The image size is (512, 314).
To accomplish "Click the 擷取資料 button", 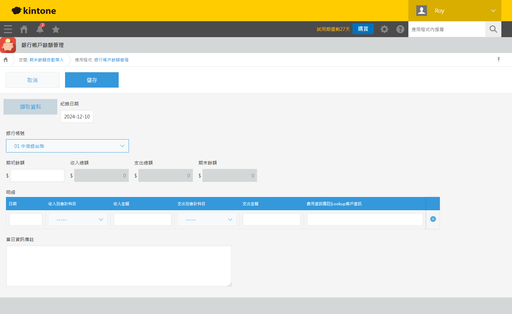I will tap(30, 107).
